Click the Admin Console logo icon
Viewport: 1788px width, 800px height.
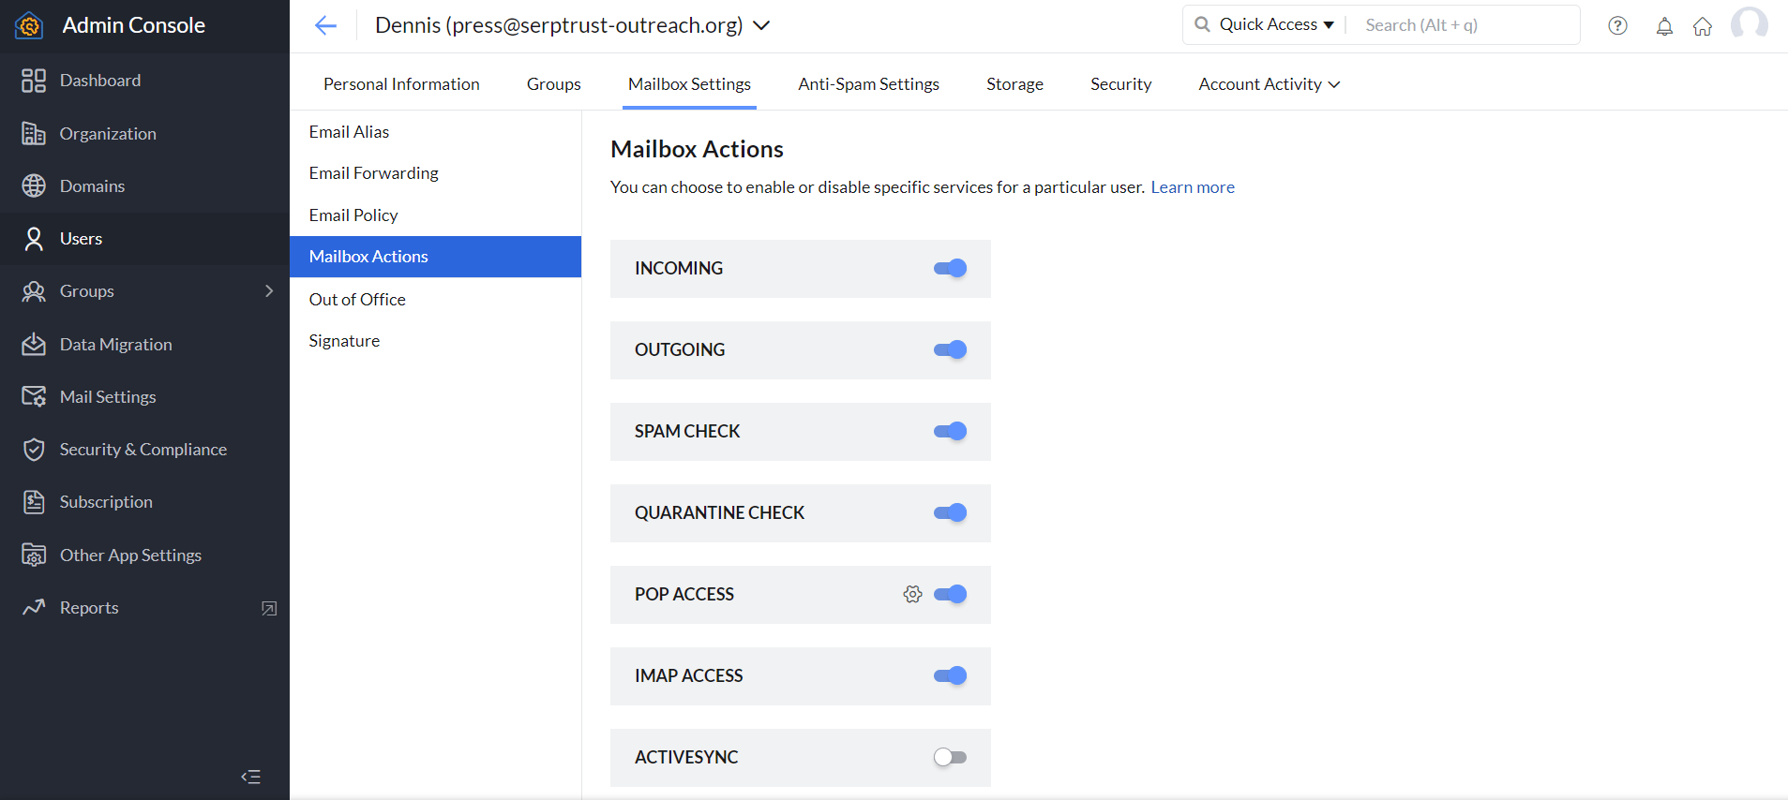29,25
